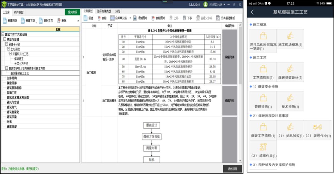Tap the (2) 装药作业(1) card

tap(318, 130)
